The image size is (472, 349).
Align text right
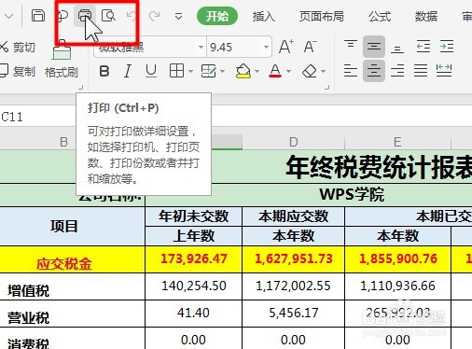(x=397, y=71)
